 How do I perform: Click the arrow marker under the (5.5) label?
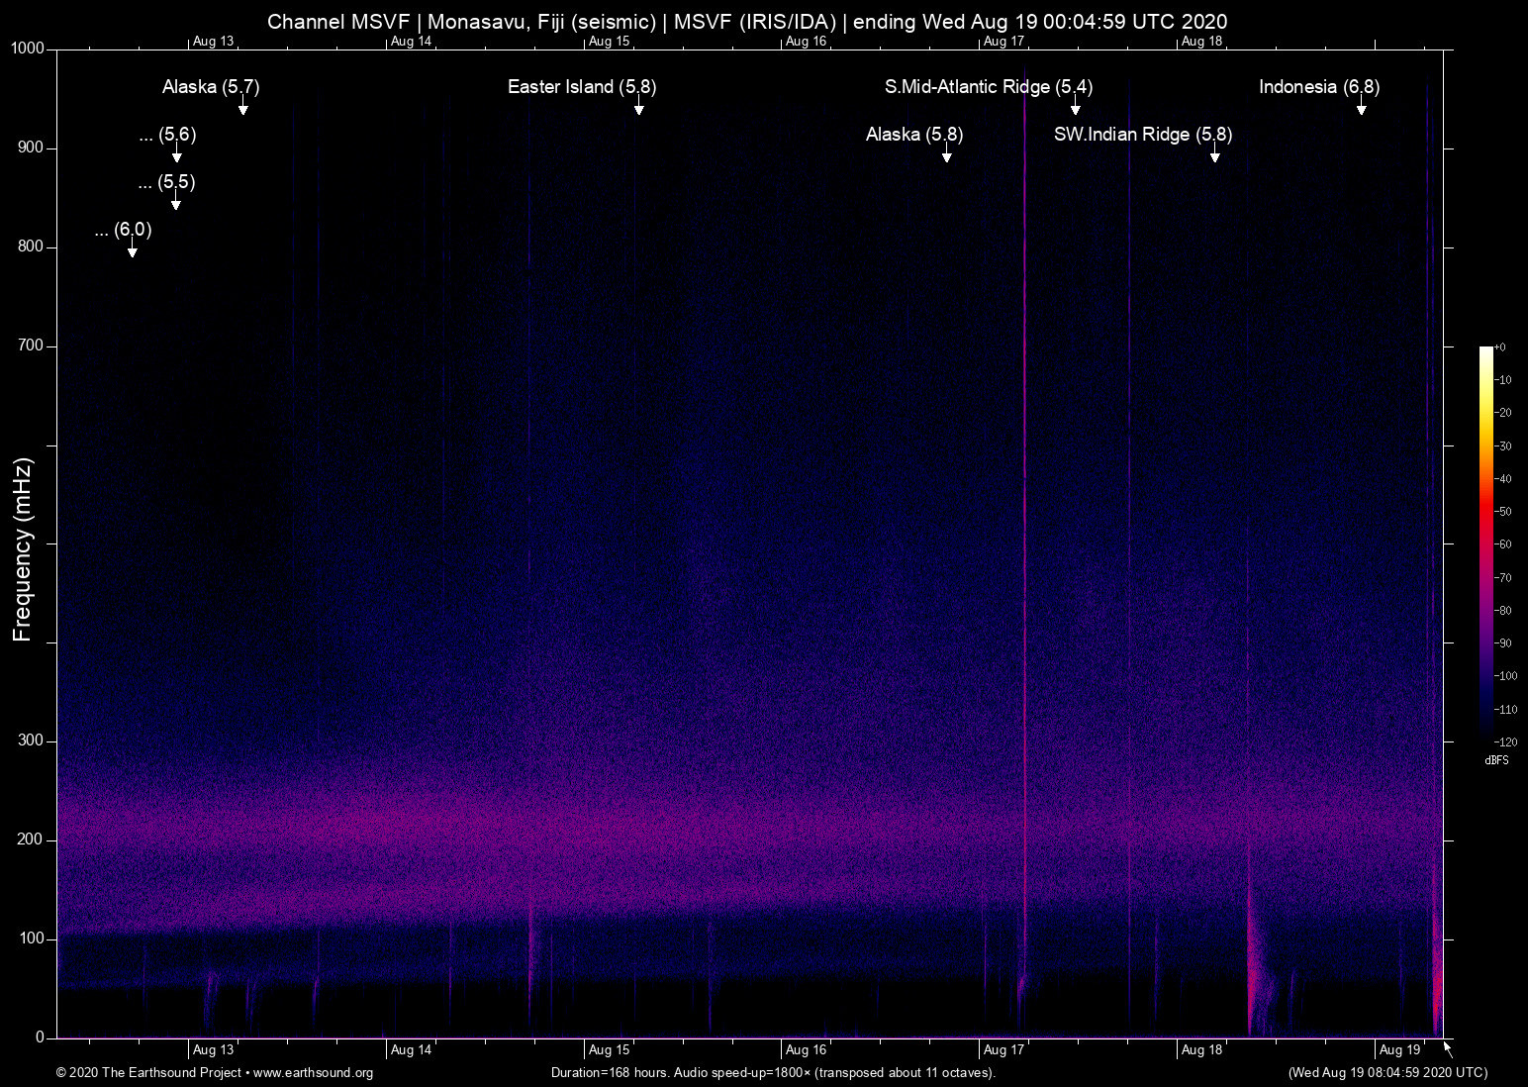point(175,202)
